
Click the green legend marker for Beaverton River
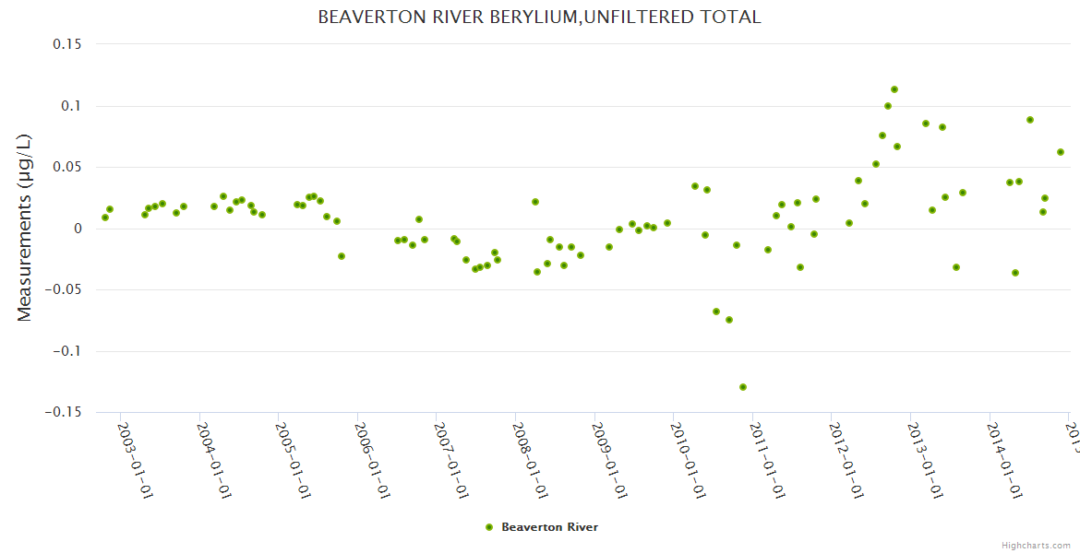click(x=489, y=527)
